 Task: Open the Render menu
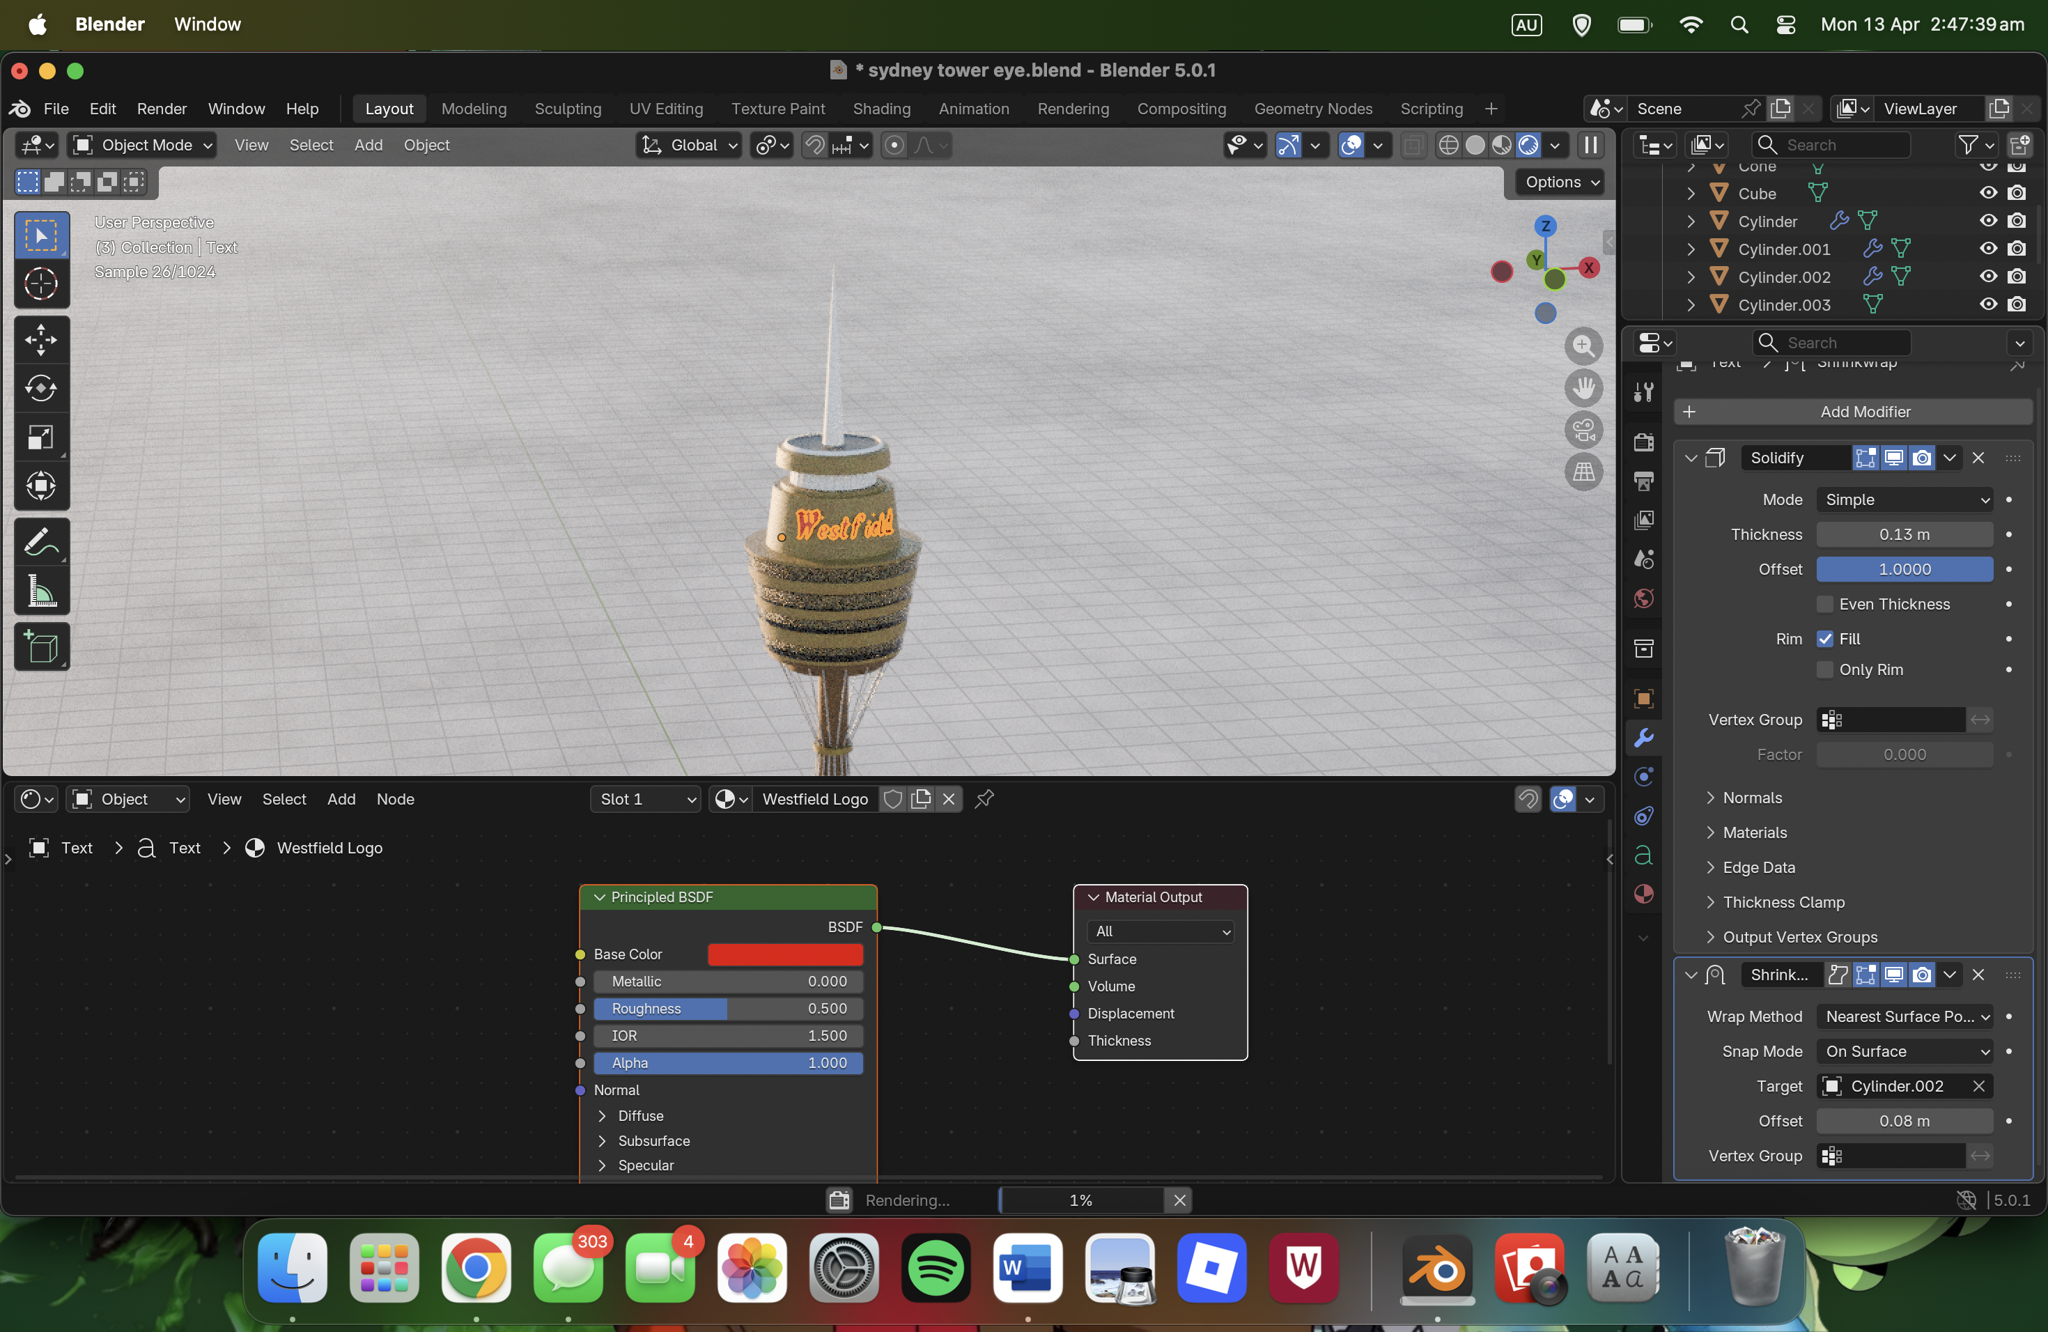click(x=162, y=109)
